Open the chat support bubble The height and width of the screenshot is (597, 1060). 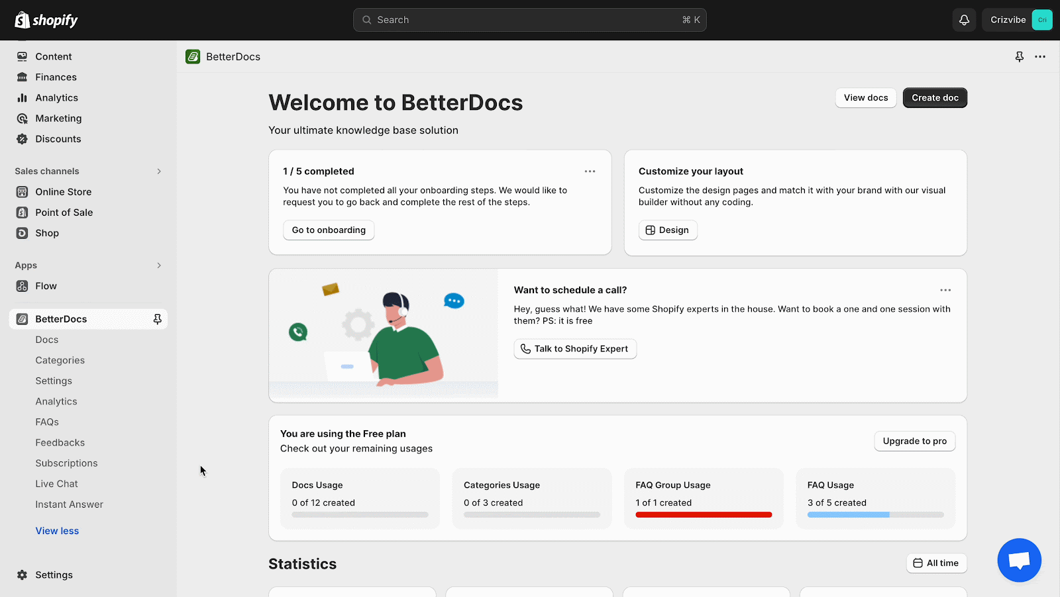[1019, 560]
